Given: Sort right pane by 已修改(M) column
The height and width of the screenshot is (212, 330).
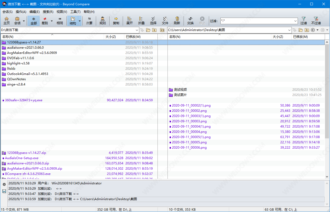Looking at the screenshot, I should pos(308,37).
